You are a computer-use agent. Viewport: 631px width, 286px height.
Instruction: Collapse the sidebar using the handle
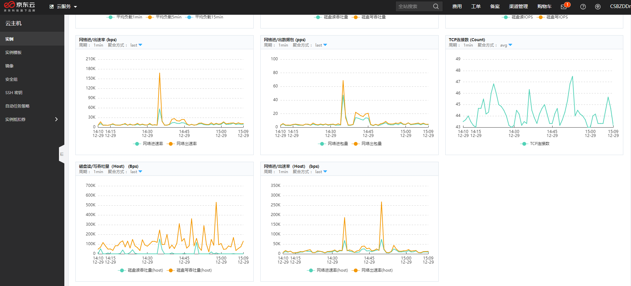coord(62,154)
